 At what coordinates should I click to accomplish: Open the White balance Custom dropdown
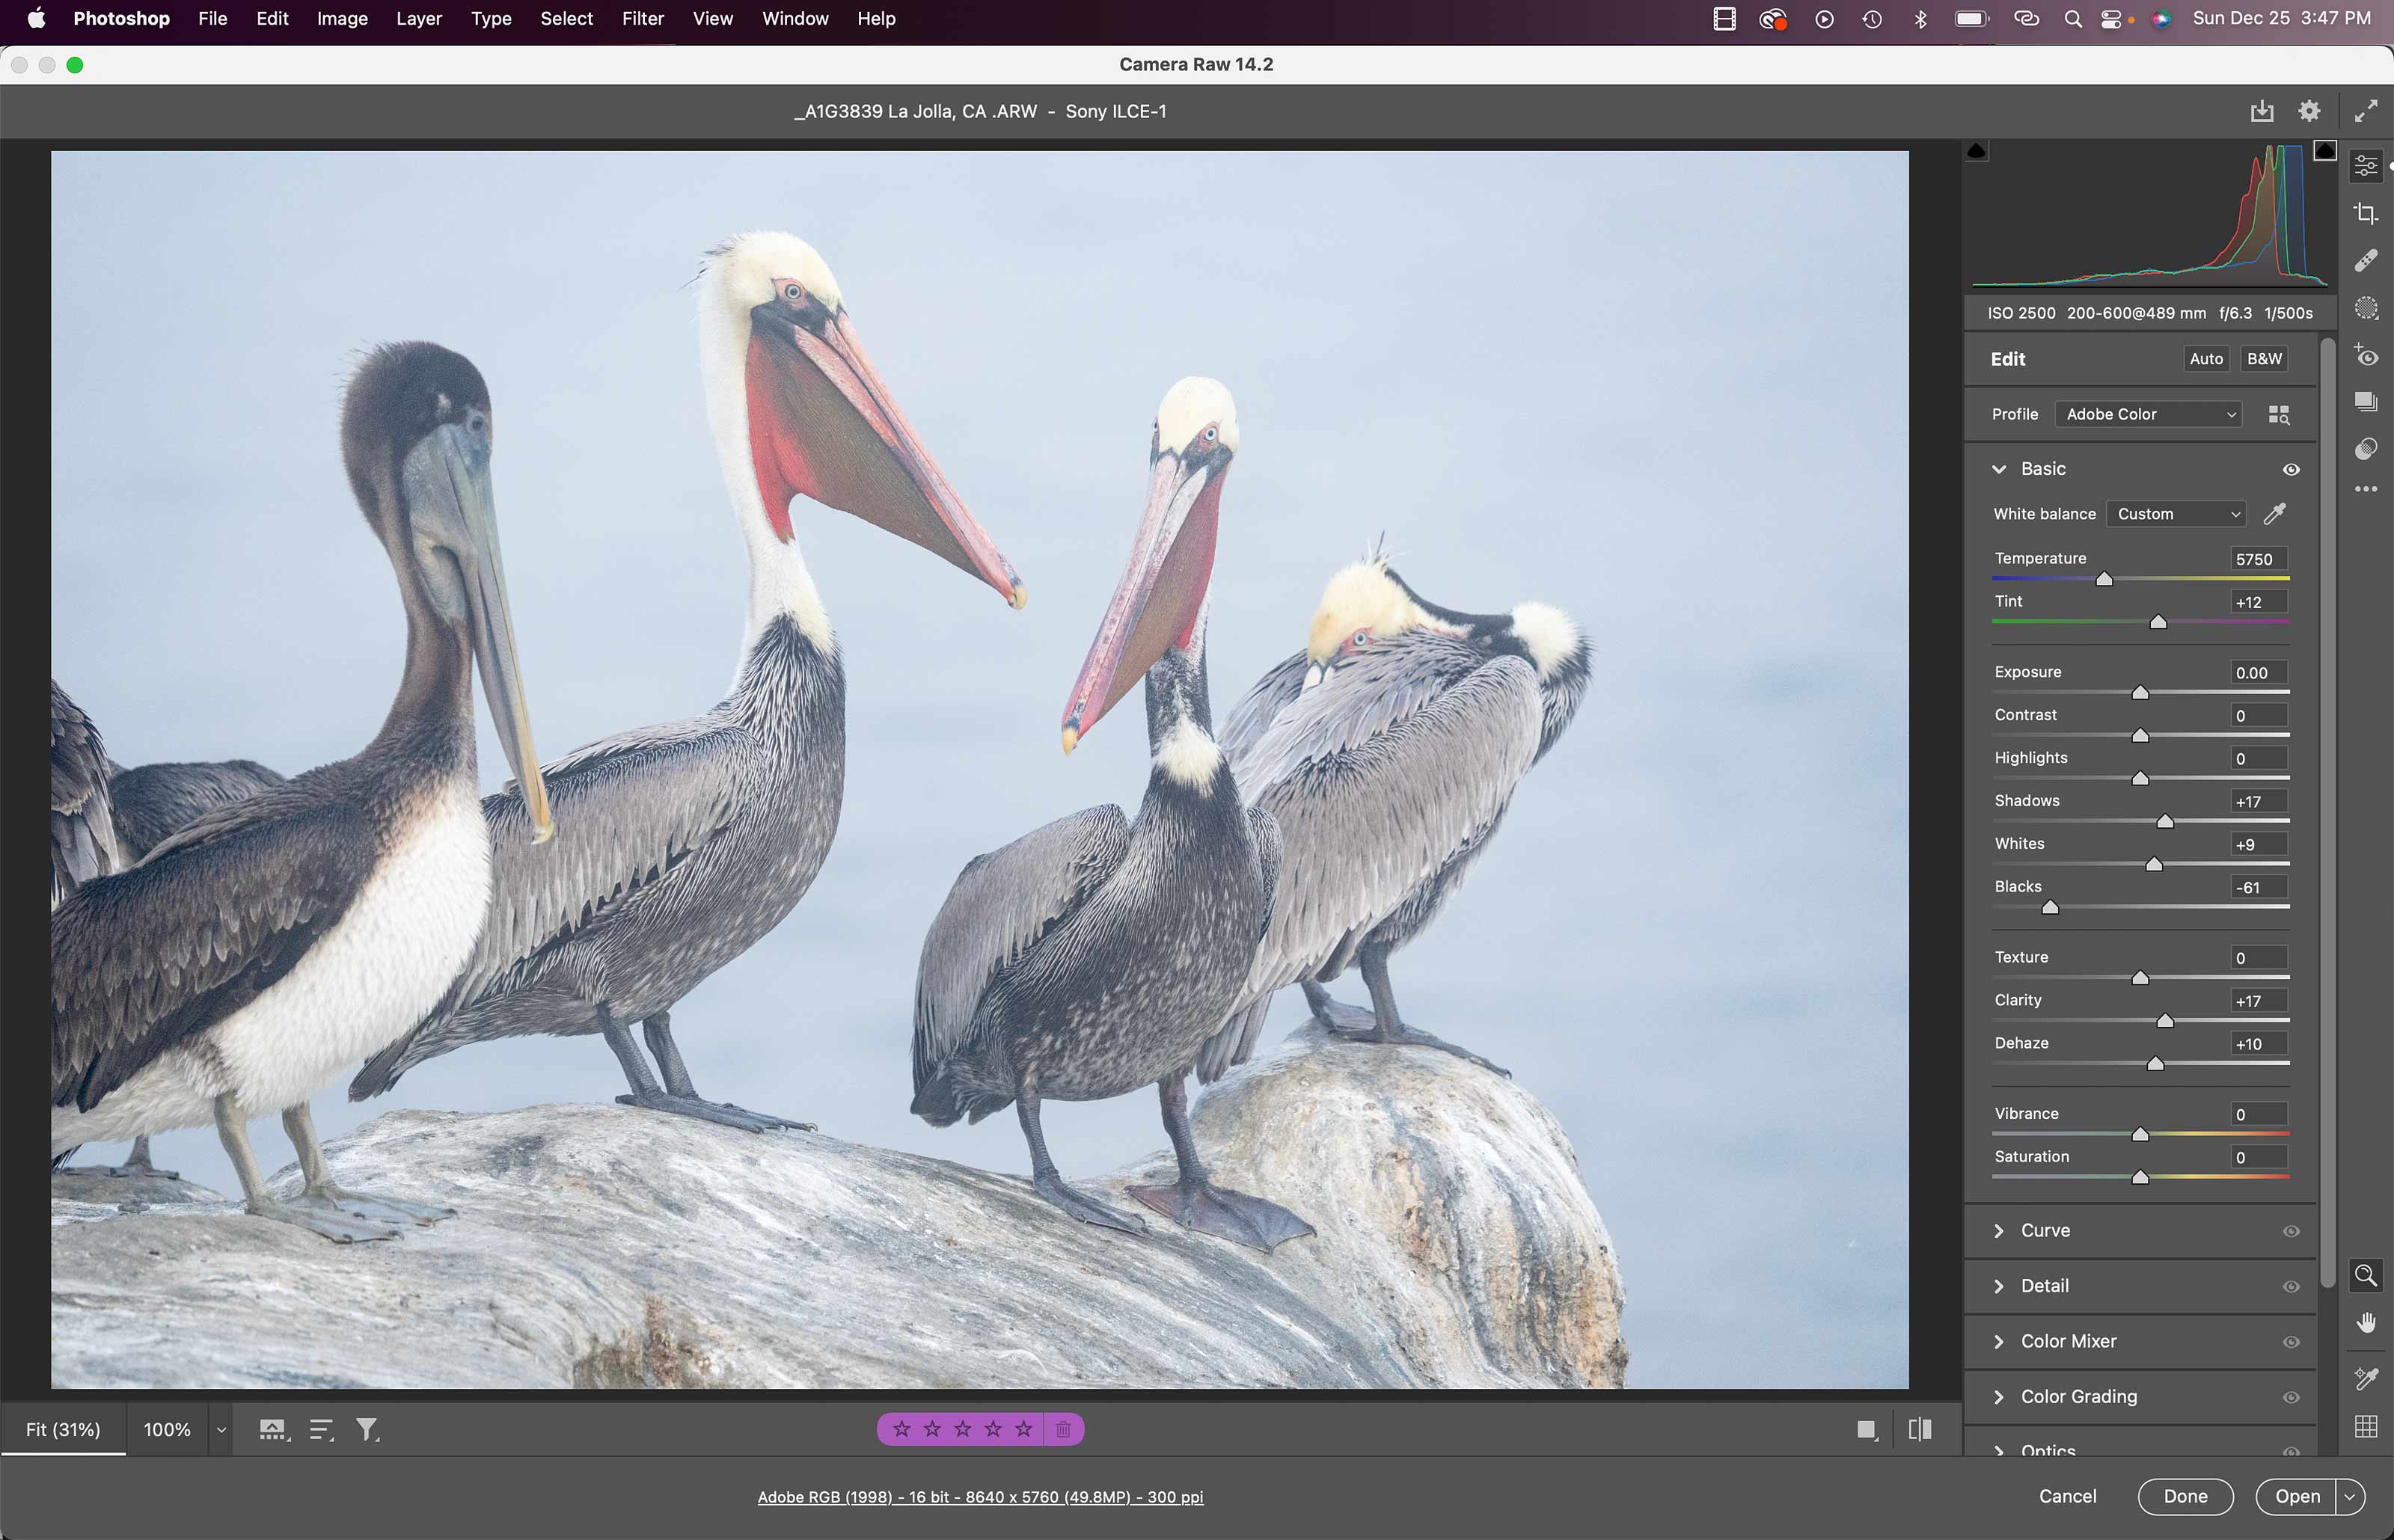[x=2176, y=514]
